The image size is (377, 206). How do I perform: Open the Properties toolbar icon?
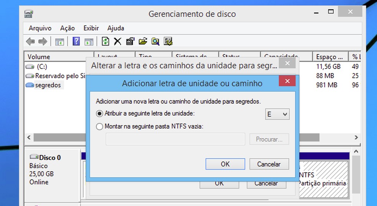pyautogui.click(x=130, y=41)
